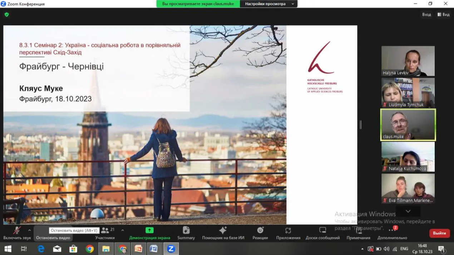Expand participants options arrow next to Участники
This screenshot has width=454, height=255.
pos(123,230)
